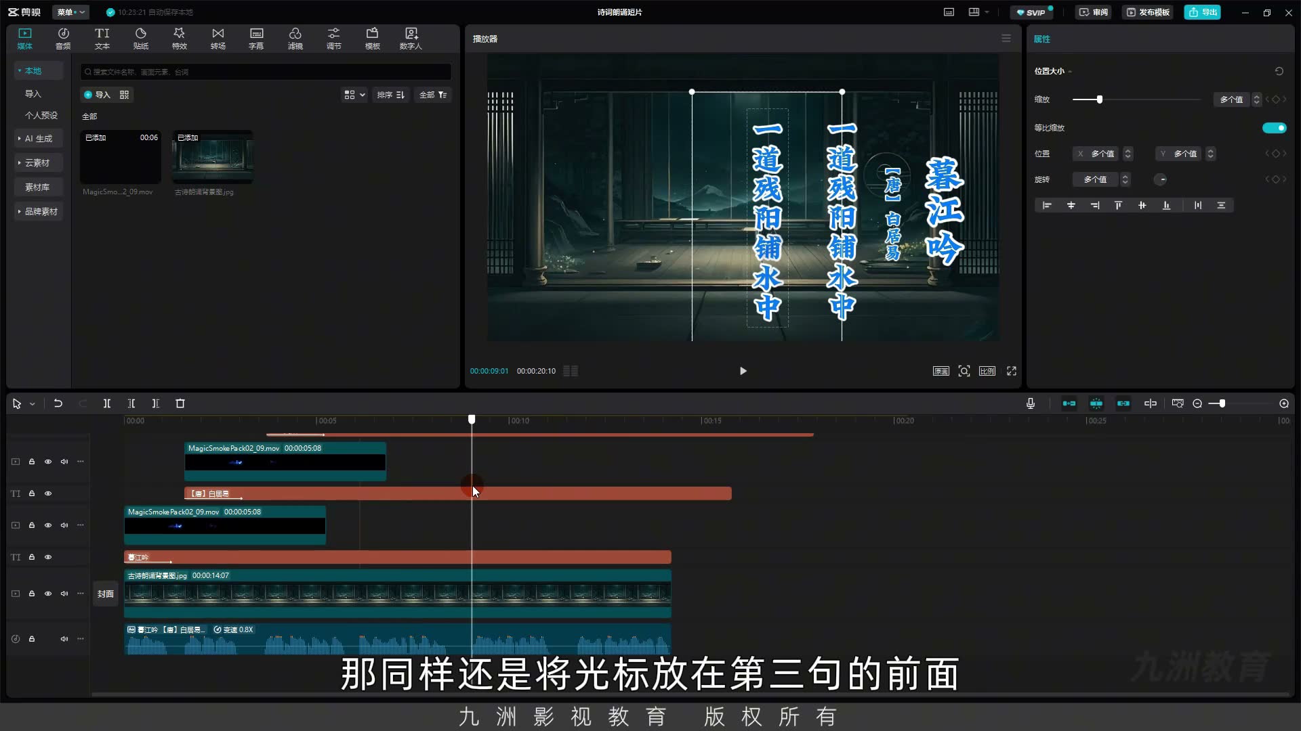Click the 审阅 review button
Image resolution: width=1301 pixels, height=731 pixels.
point(1094,12)
